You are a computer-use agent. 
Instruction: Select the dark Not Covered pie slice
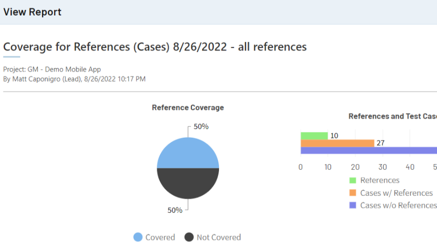coord(188,184)
